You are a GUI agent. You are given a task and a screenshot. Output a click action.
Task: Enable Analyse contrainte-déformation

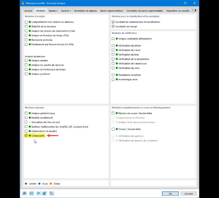113,39
